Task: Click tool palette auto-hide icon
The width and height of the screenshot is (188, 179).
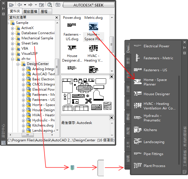Action: point(185,48)
